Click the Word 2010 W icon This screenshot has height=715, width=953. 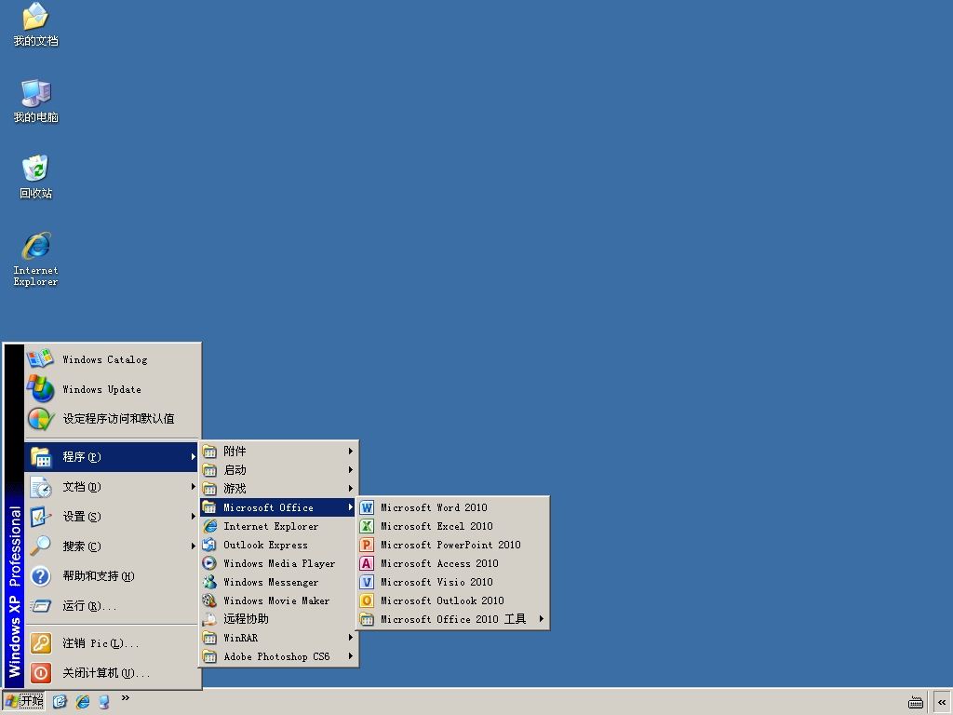tap(367, 507)
